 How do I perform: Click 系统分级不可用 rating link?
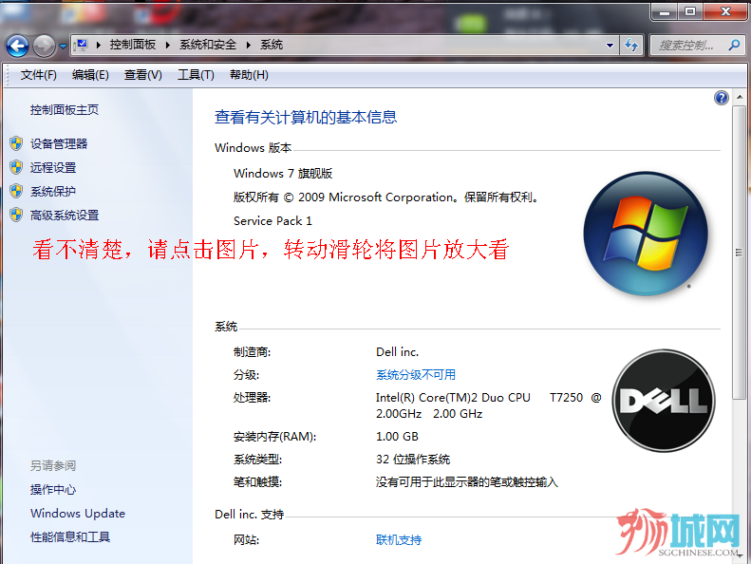pyautogui.click(x=416, y=375)
